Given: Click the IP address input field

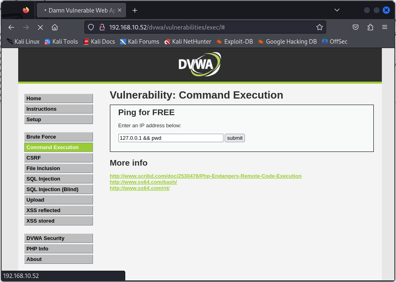Looking at the screenshot, I should coord(171,138).
